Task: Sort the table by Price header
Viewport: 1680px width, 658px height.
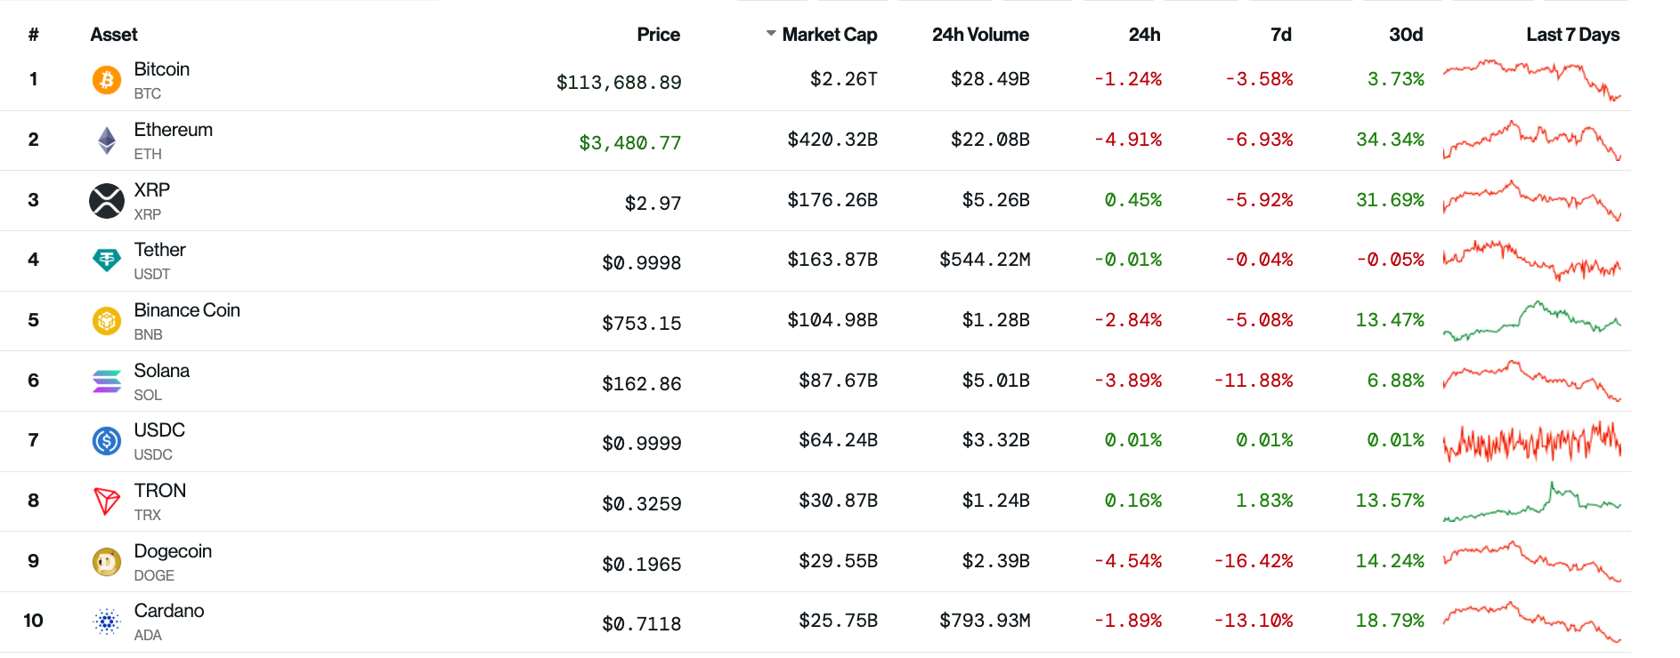Action: tap(658, 35)
